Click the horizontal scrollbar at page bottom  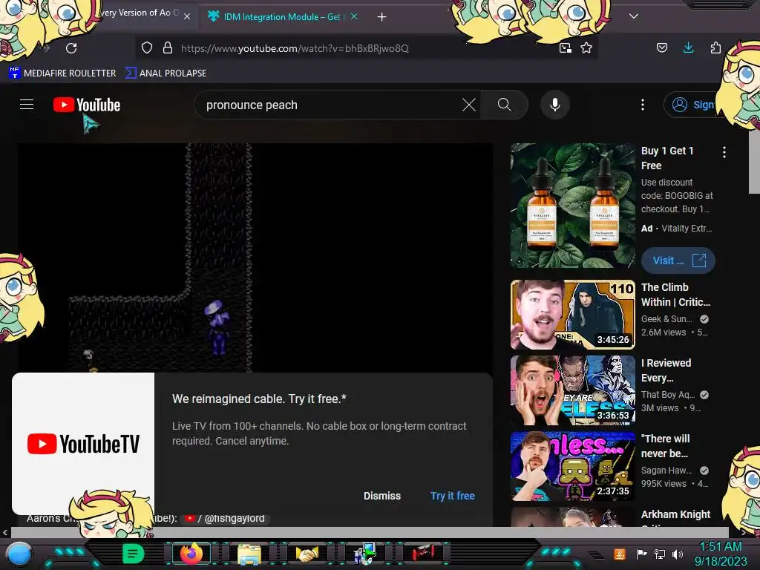[370, 532]
